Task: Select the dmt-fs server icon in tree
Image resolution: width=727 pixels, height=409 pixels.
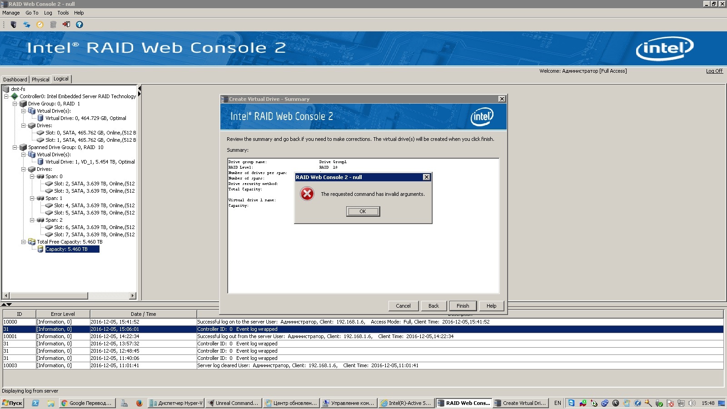Action: 6,89
